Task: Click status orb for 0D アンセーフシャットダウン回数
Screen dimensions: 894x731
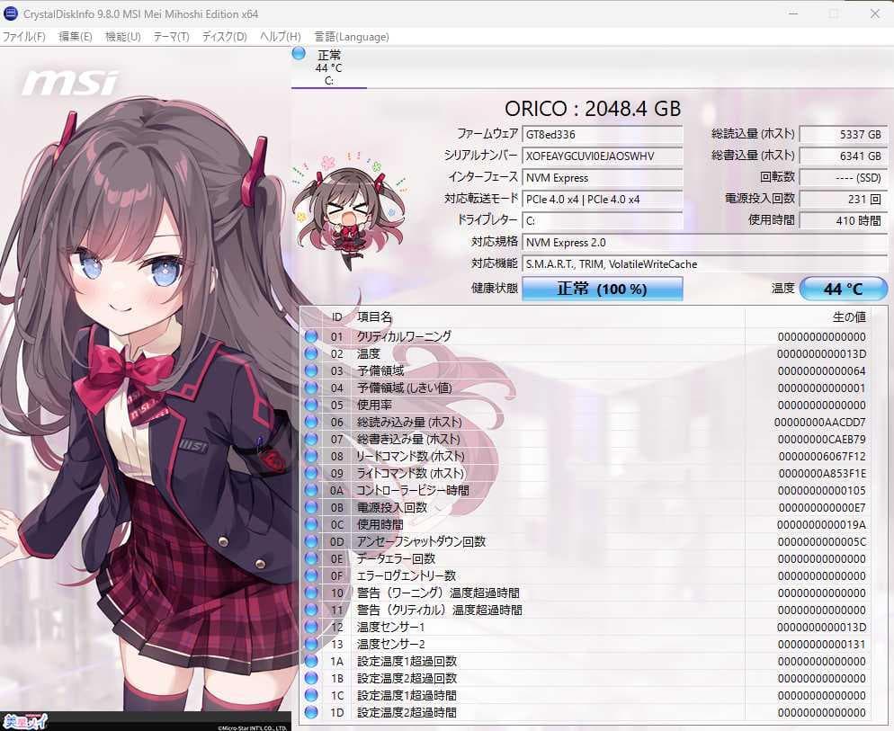Action: point(311,541)
